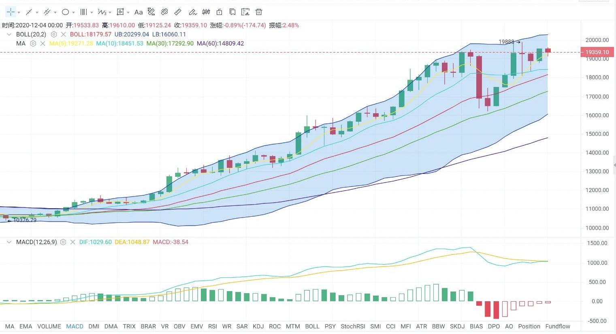Viewport: 616px width, 334px height.
Task: Open the Fundflow indicator
Action: click(x=557, y=326)
